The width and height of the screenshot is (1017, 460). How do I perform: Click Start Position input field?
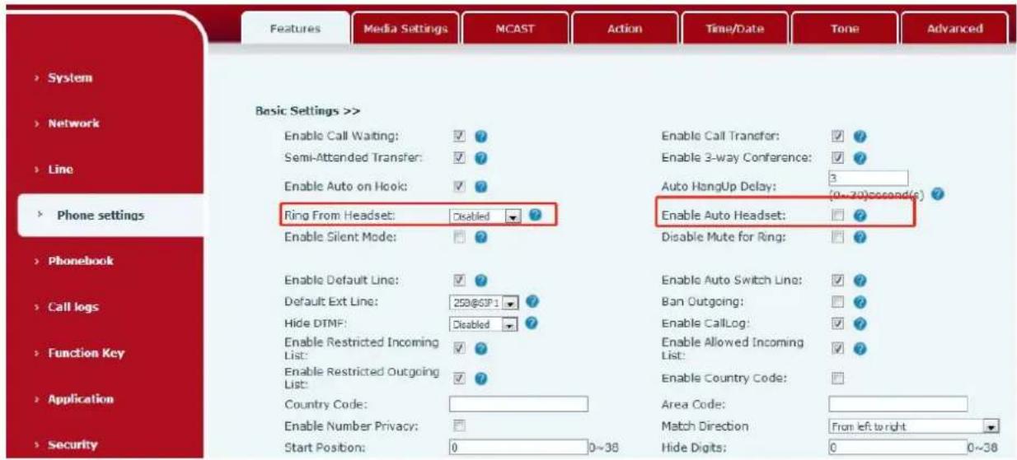[x=518, y=448]
